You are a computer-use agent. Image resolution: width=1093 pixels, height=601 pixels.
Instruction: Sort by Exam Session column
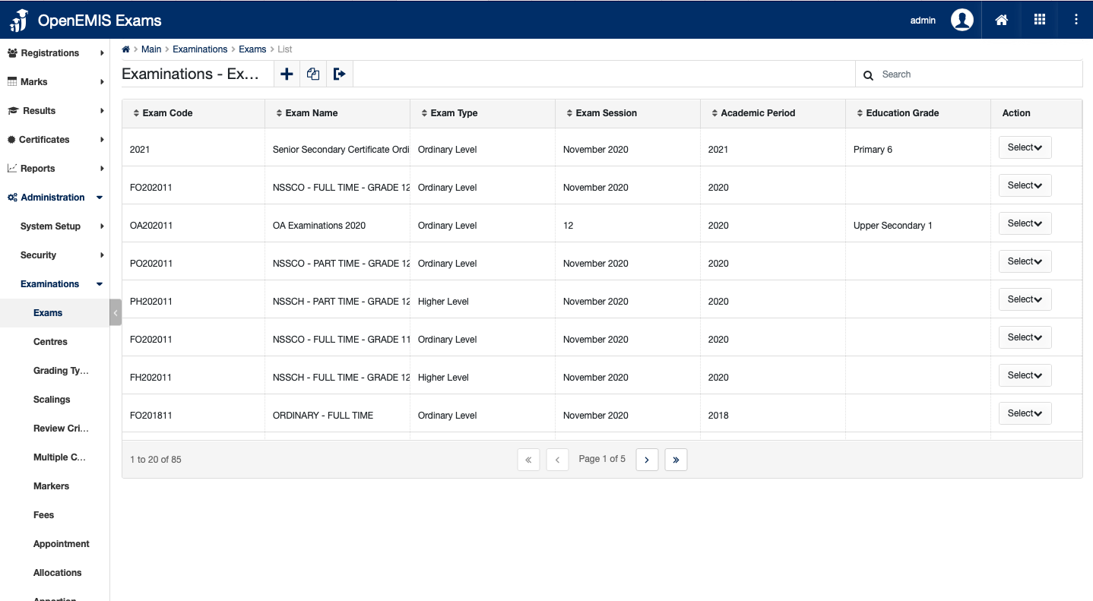(601, 113)
